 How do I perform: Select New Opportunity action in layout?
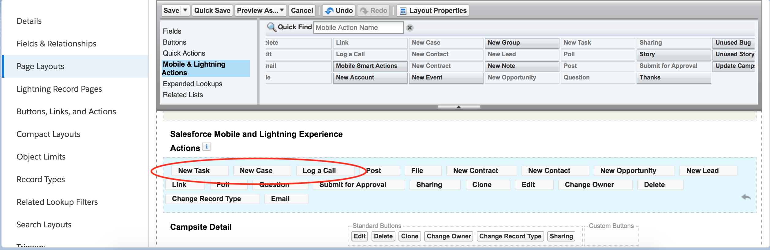point(634,171)
